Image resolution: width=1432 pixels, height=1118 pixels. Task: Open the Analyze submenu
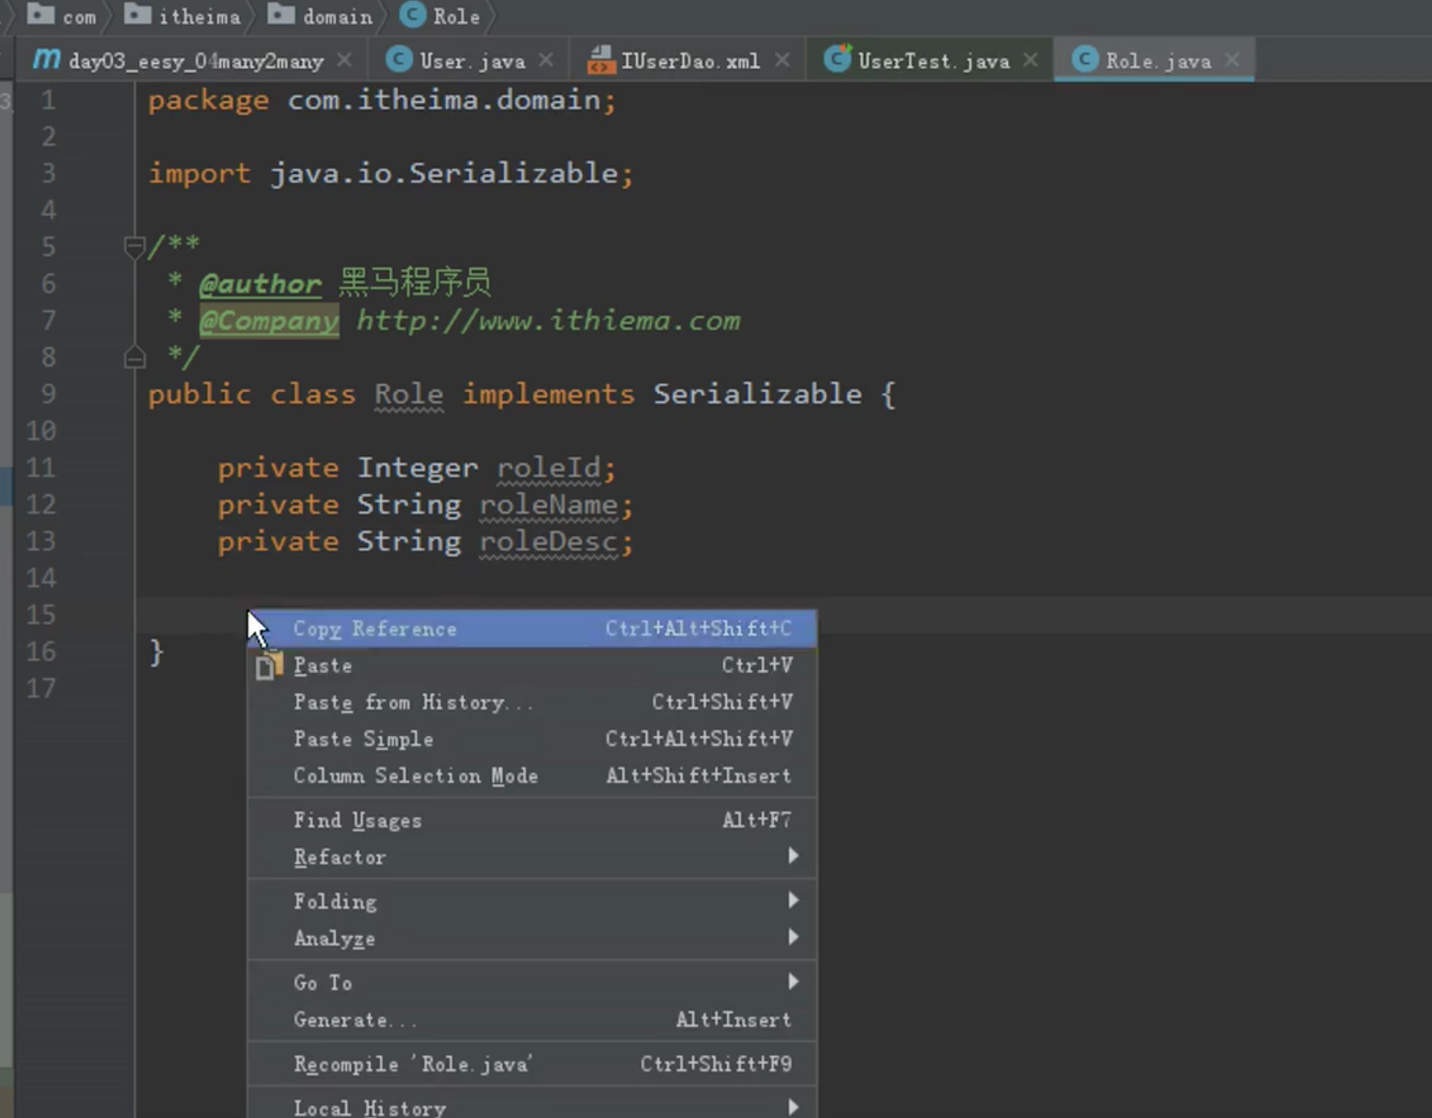[x=531, y=937]
